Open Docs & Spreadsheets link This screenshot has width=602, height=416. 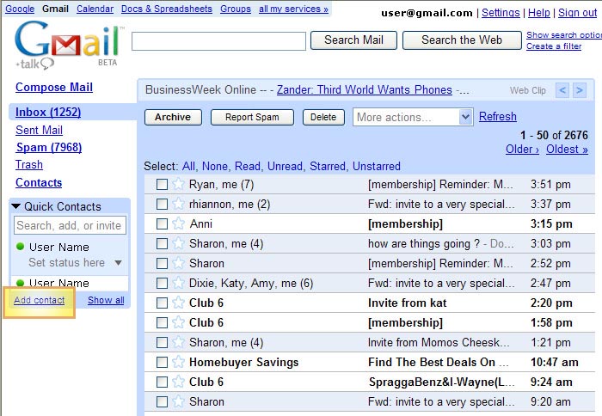click(167, 9)
